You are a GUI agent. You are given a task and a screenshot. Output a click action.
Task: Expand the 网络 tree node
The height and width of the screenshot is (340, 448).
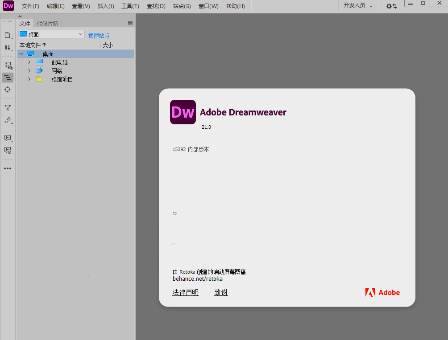point(29,71)
